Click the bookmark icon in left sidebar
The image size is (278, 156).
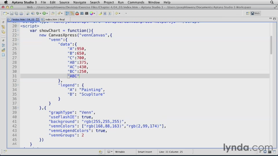[3, 55]
